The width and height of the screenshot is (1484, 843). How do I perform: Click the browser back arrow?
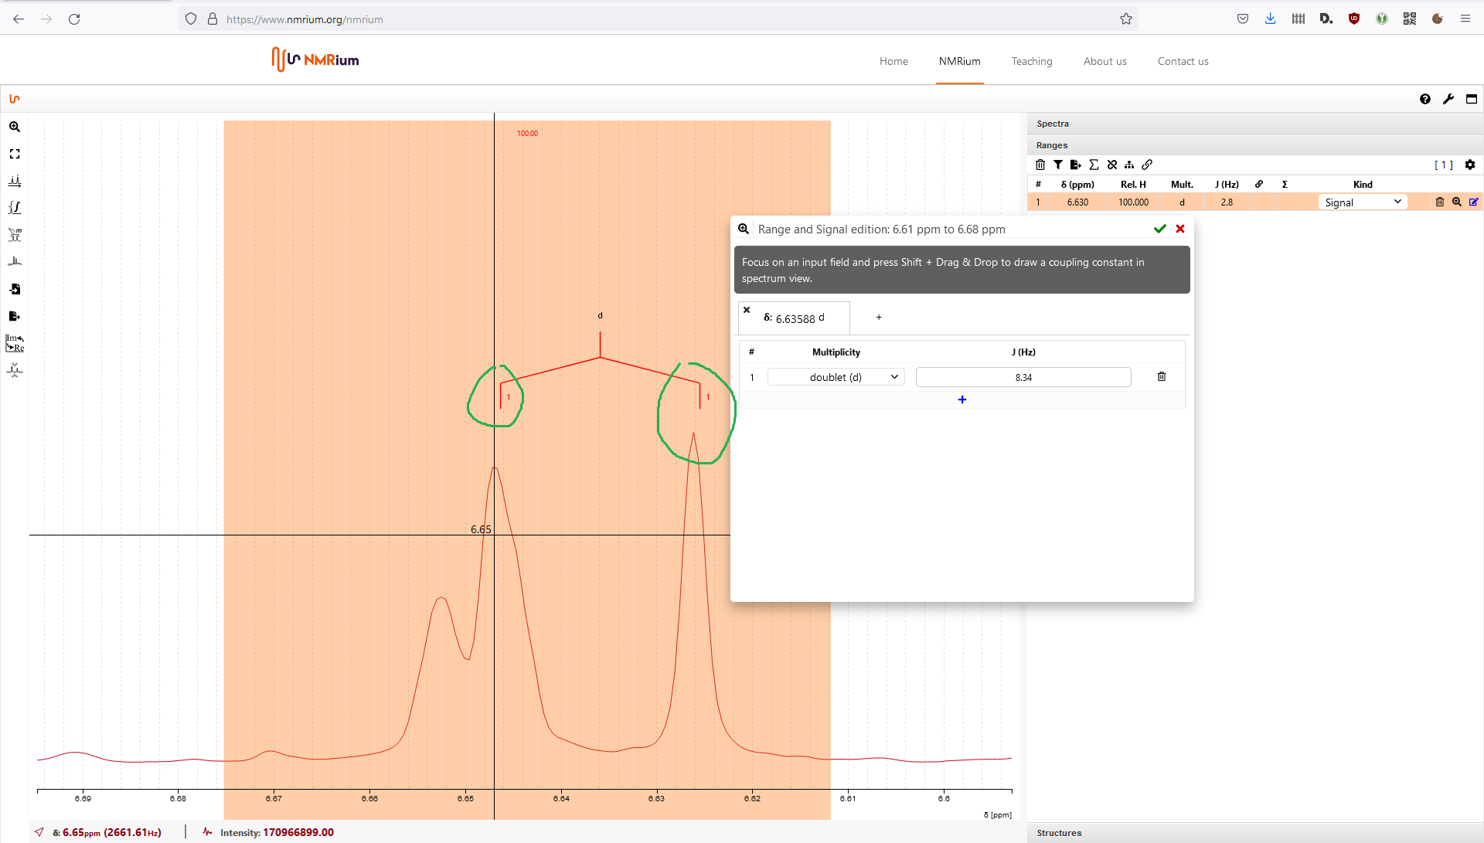19,19
